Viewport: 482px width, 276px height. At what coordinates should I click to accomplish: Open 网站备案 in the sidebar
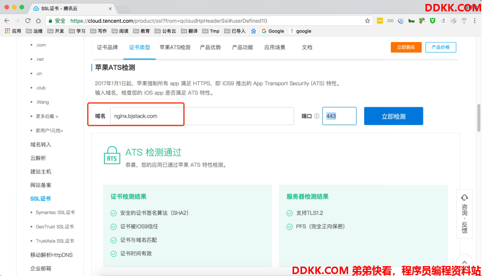click(x=41, y=185)
